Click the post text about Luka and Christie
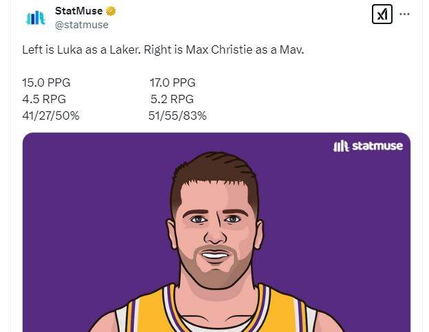The image size is (429, 332). (x=163, y=51)
